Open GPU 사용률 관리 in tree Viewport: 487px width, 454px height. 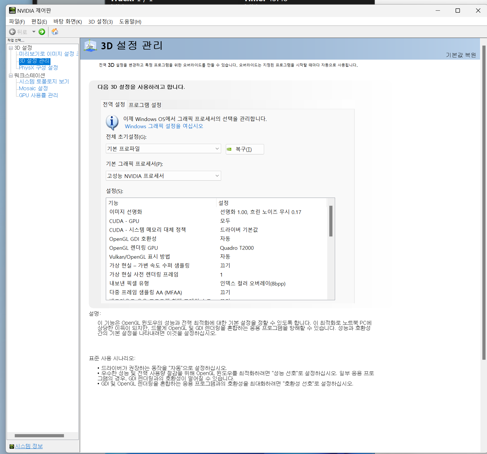(38, 95)
